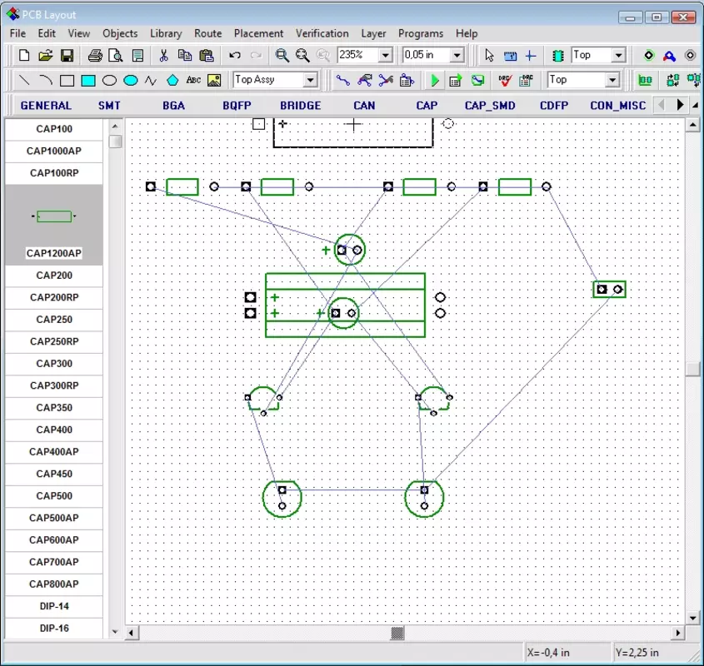Image resolution: width=704 pixels, height=666 pixels.
Task: Save the layout with the floppy icon
Action: pos(67,55)
